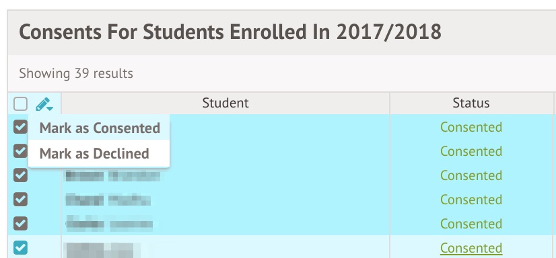Select the blurred student name in third row
556x258 pixels.
pos(113,176)
